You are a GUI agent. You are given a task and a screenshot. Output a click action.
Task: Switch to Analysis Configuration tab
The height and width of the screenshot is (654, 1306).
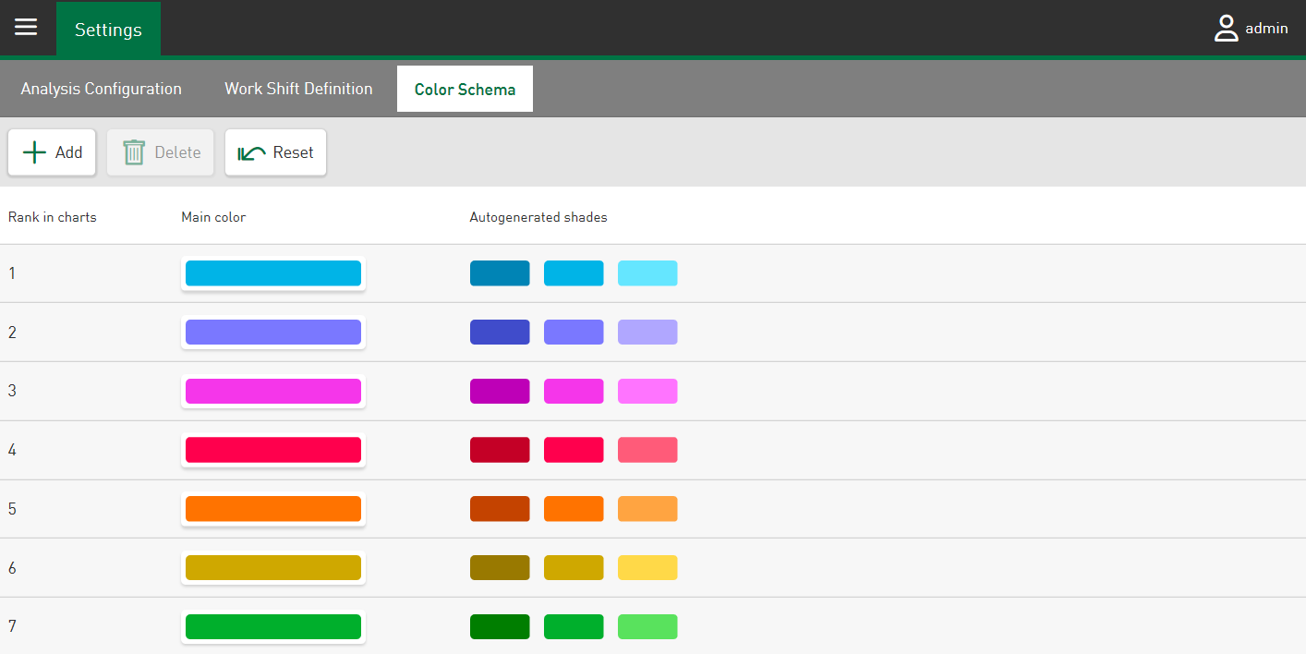[102, 89]
